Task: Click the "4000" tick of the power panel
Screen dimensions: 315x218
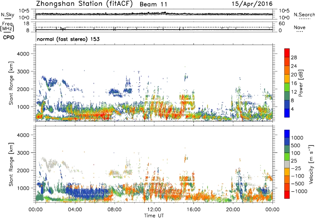Action: pyautogui.click(x=23, y=54)
